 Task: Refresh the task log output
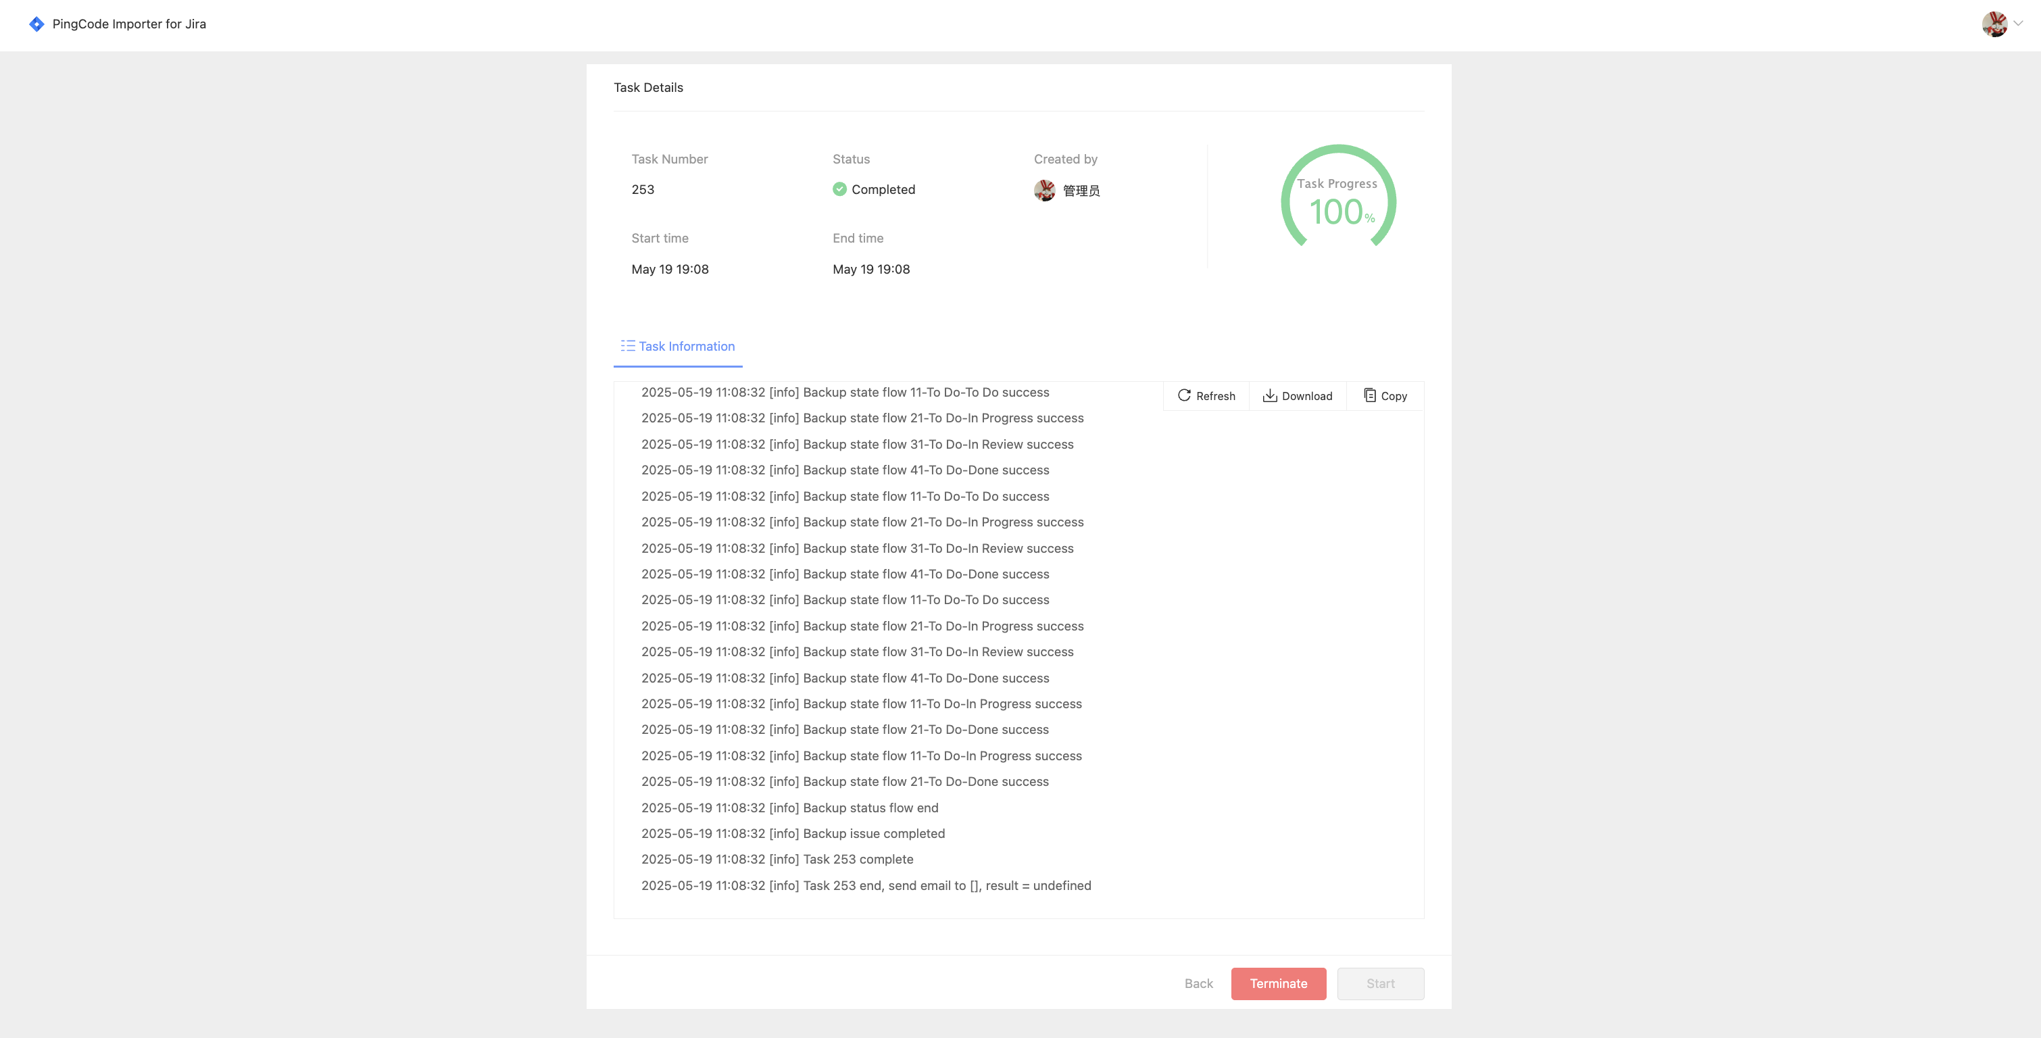pos(1205,395)
